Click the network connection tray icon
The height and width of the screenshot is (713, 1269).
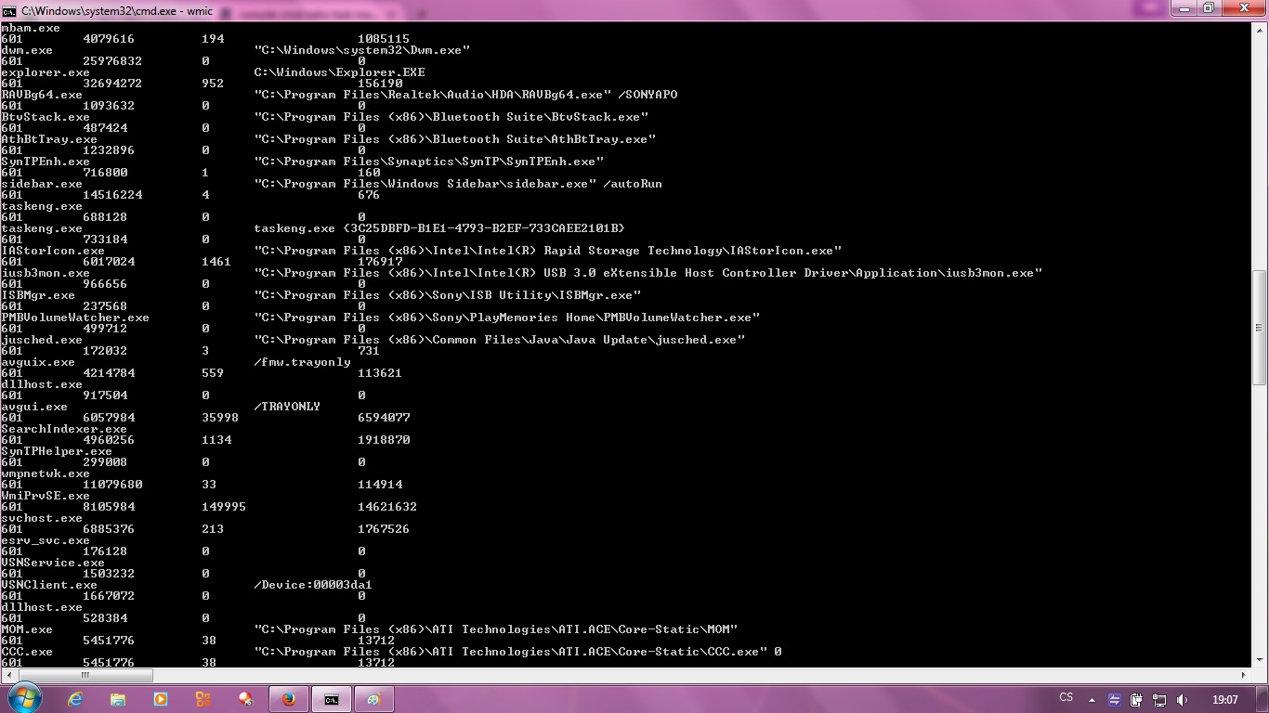(1159, 700)
